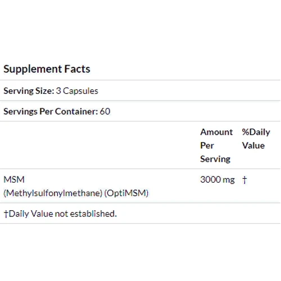Screen dimensions: 281x281
Task: Select the MSM ingredient name
Action: (14, 179)
